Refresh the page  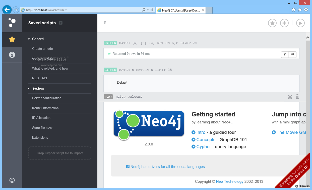[152, 10]
